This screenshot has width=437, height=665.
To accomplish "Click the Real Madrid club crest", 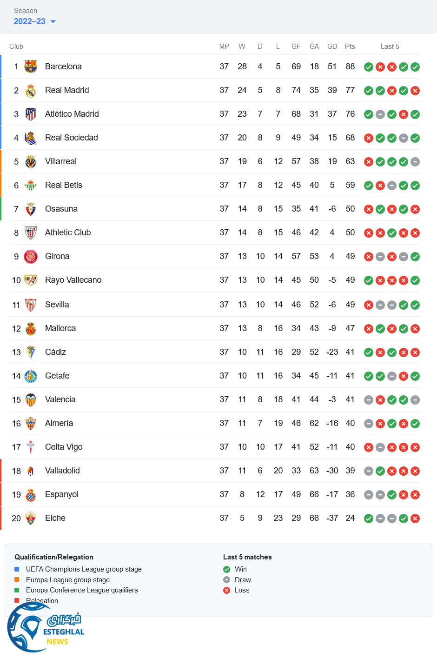I will (31, 91).
